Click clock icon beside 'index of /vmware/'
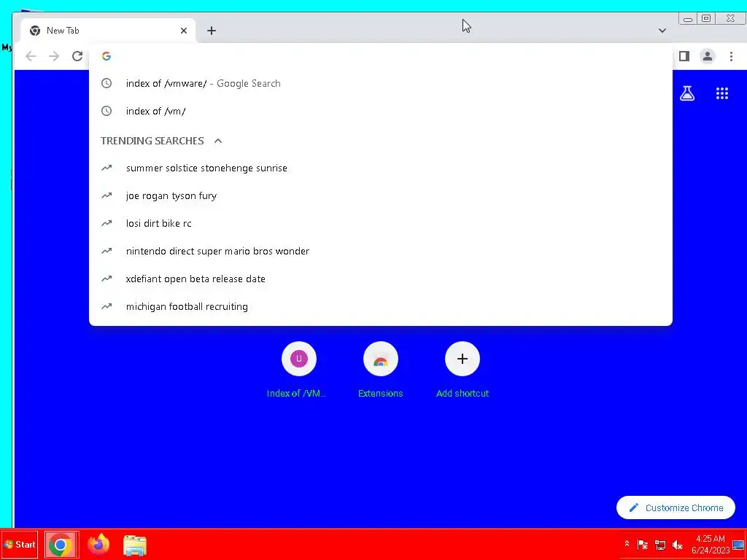Viewport: 747px width, 560px height. (x=107, y=83)
